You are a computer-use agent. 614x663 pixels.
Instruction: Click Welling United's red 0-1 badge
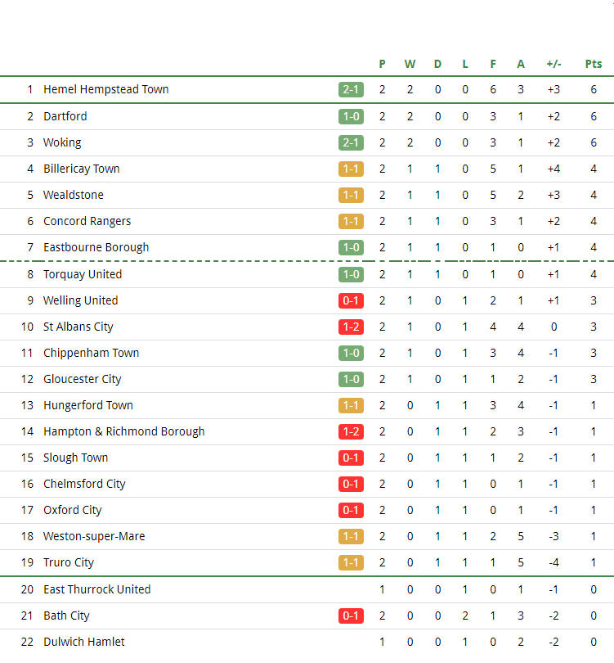click(x=351, y=300)
